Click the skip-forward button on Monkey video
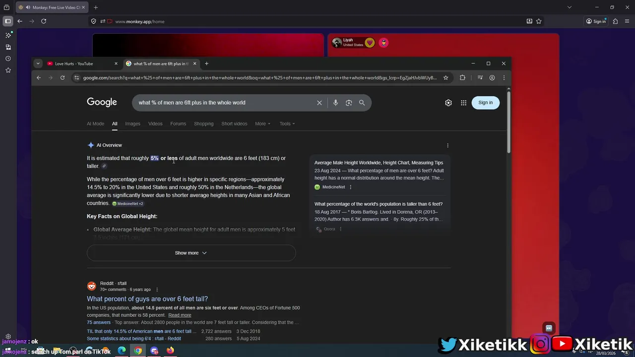 tap(549, 328)
